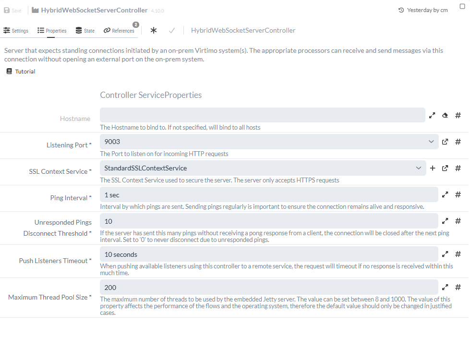This screenshot has height=337, width=470.
Task: Click the asterisk icon in the toolbar
Action: pos(154,30)
